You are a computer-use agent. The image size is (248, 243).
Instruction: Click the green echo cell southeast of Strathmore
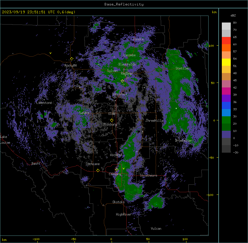156,202
